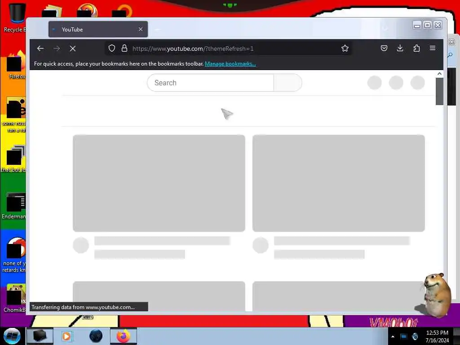Stop loading the page with the X button

[x=73, y=49]
